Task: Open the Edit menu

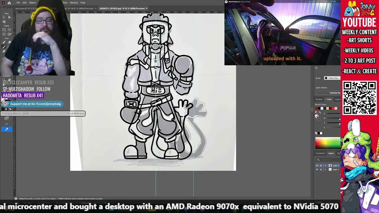Action: (25, 3)
